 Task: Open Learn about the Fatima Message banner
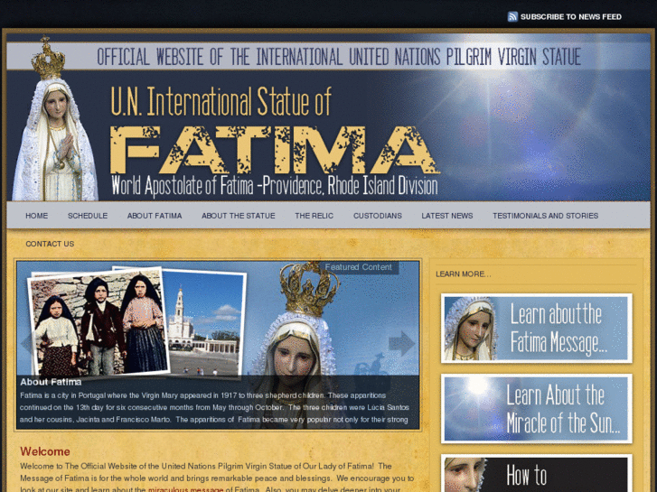click(537, 329)
